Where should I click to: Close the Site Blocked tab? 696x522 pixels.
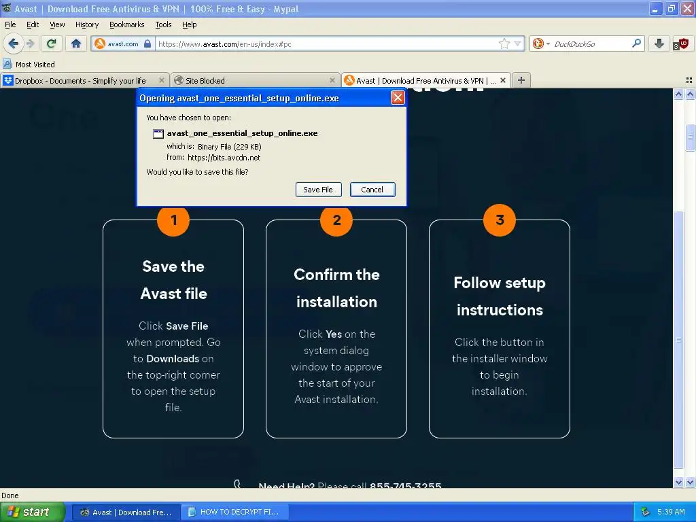[x=332, y=80]
